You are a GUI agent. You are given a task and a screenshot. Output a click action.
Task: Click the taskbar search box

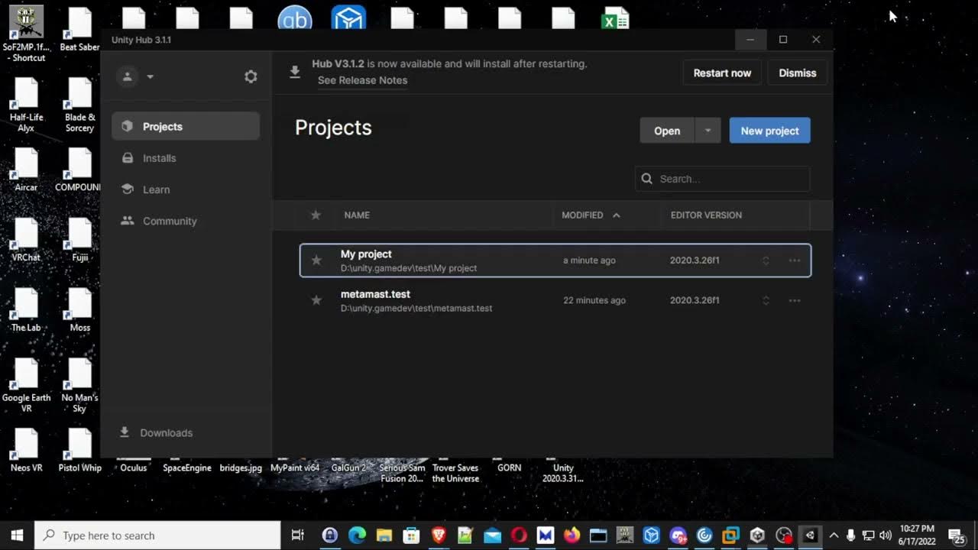tap(158, 535)
